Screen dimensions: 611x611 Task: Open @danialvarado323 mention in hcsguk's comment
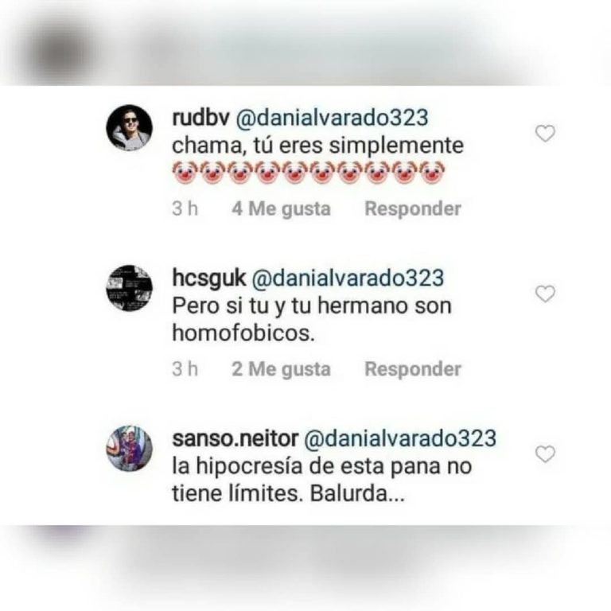tap(348, 278)
